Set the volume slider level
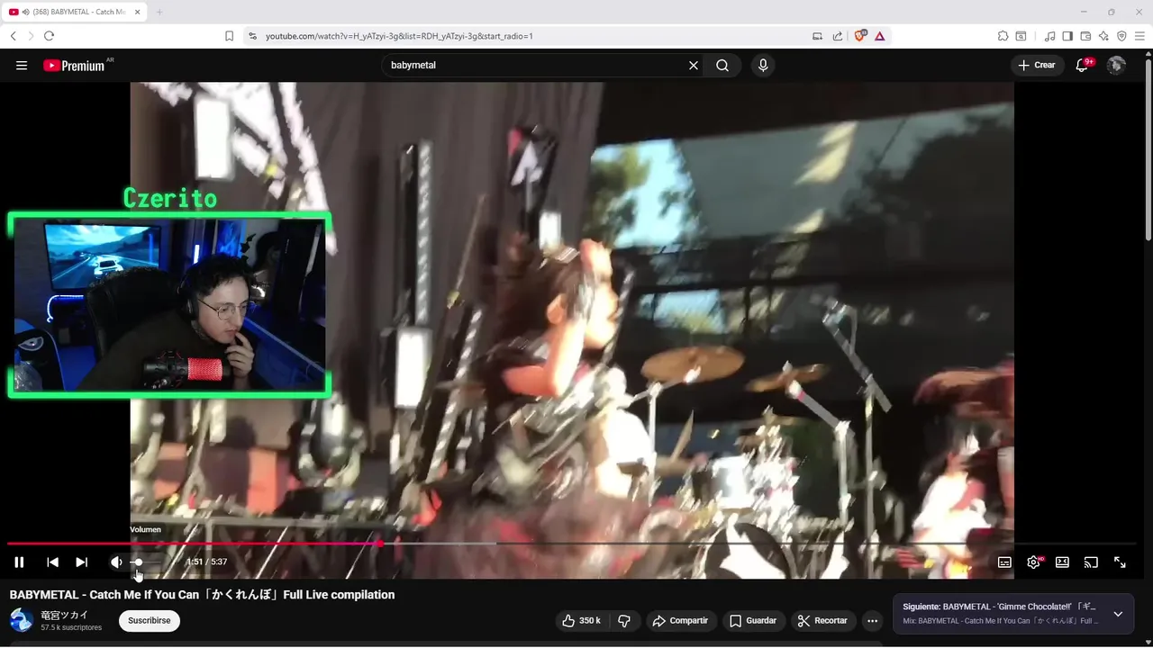This screenshot has width=1153, height=648. [x=147, y=562]
